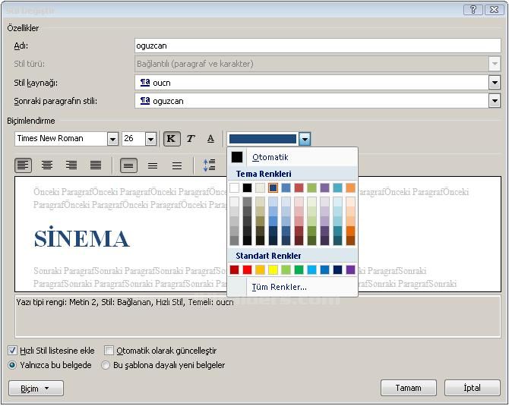The width and height of the screenshot is (509, 406).
Task: Expand the font size 26 dropdown
Action: coord(150,139)
